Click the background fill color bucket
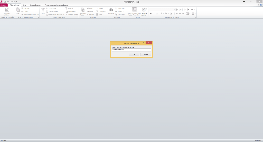 (x=171, y=14)
